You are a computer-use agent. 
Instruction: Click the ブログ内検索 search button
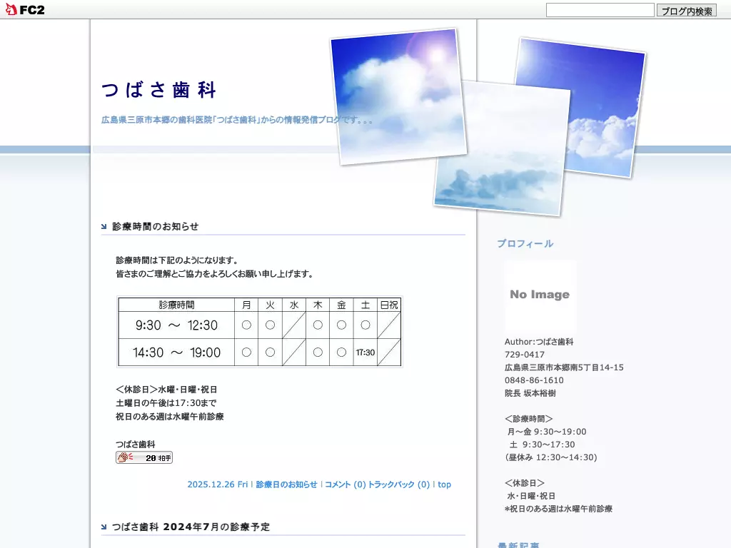[x=686, y=11]
